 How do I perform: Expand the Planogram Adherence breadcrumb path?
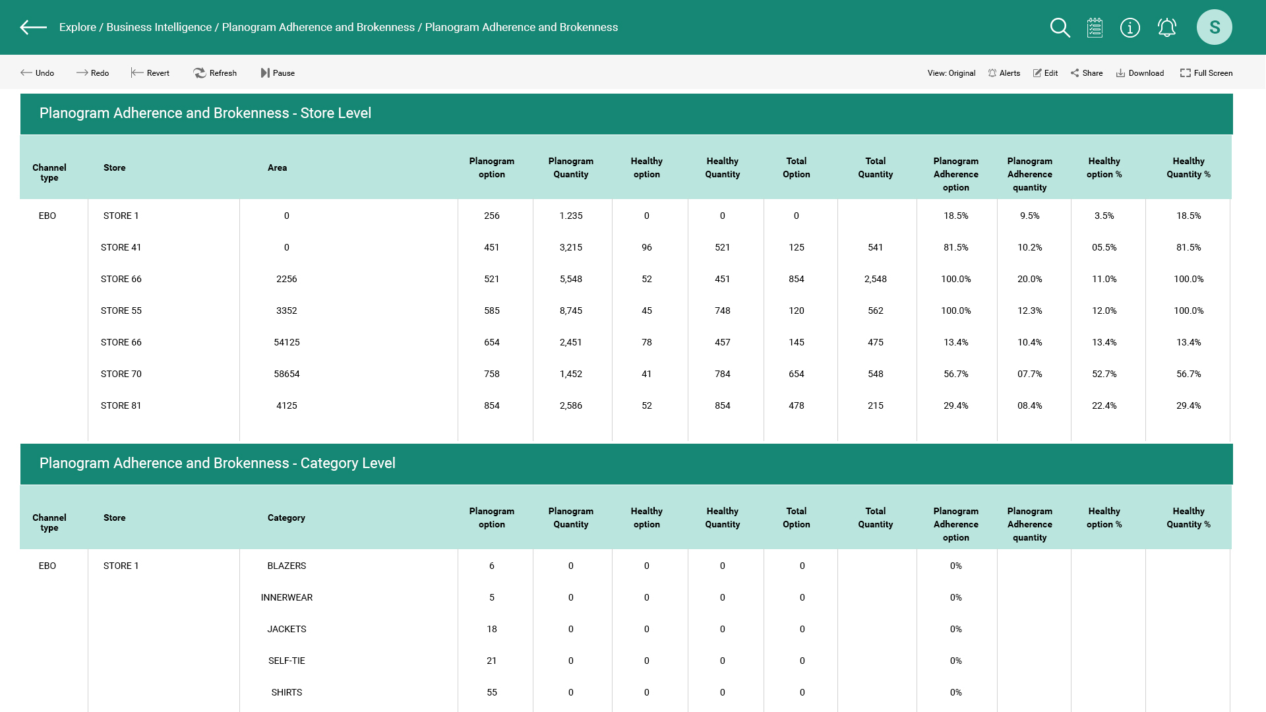318,27
